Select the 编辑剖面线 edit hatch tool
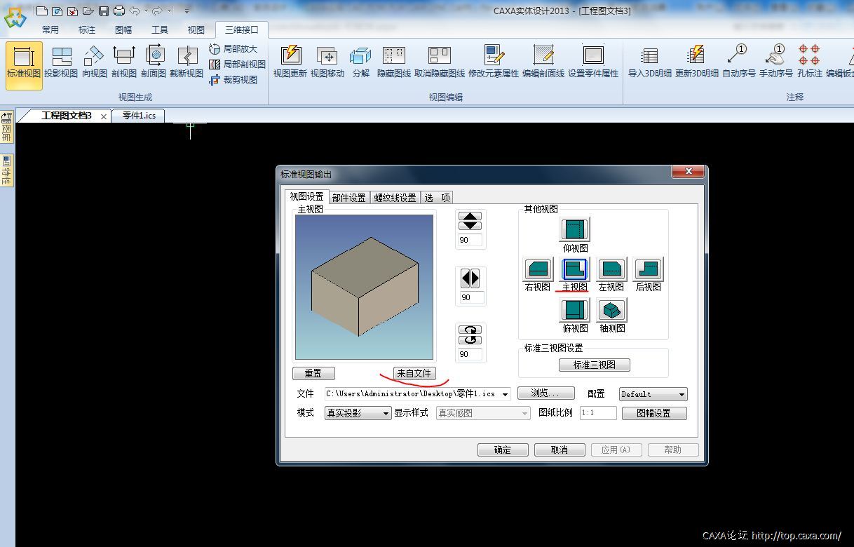This screenshot has height=547, width=854. click(x=543, y=62)
